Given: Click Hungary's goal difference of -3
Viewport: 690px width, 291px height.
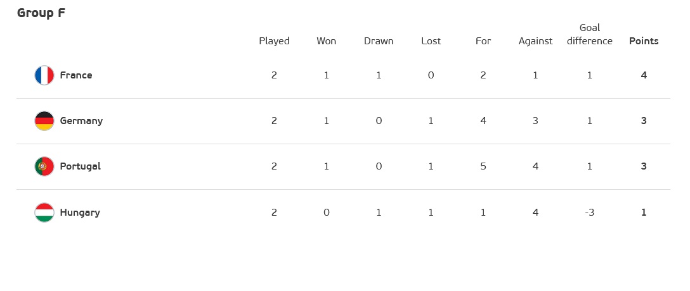Looking at the screenshot, I should 590,213.
